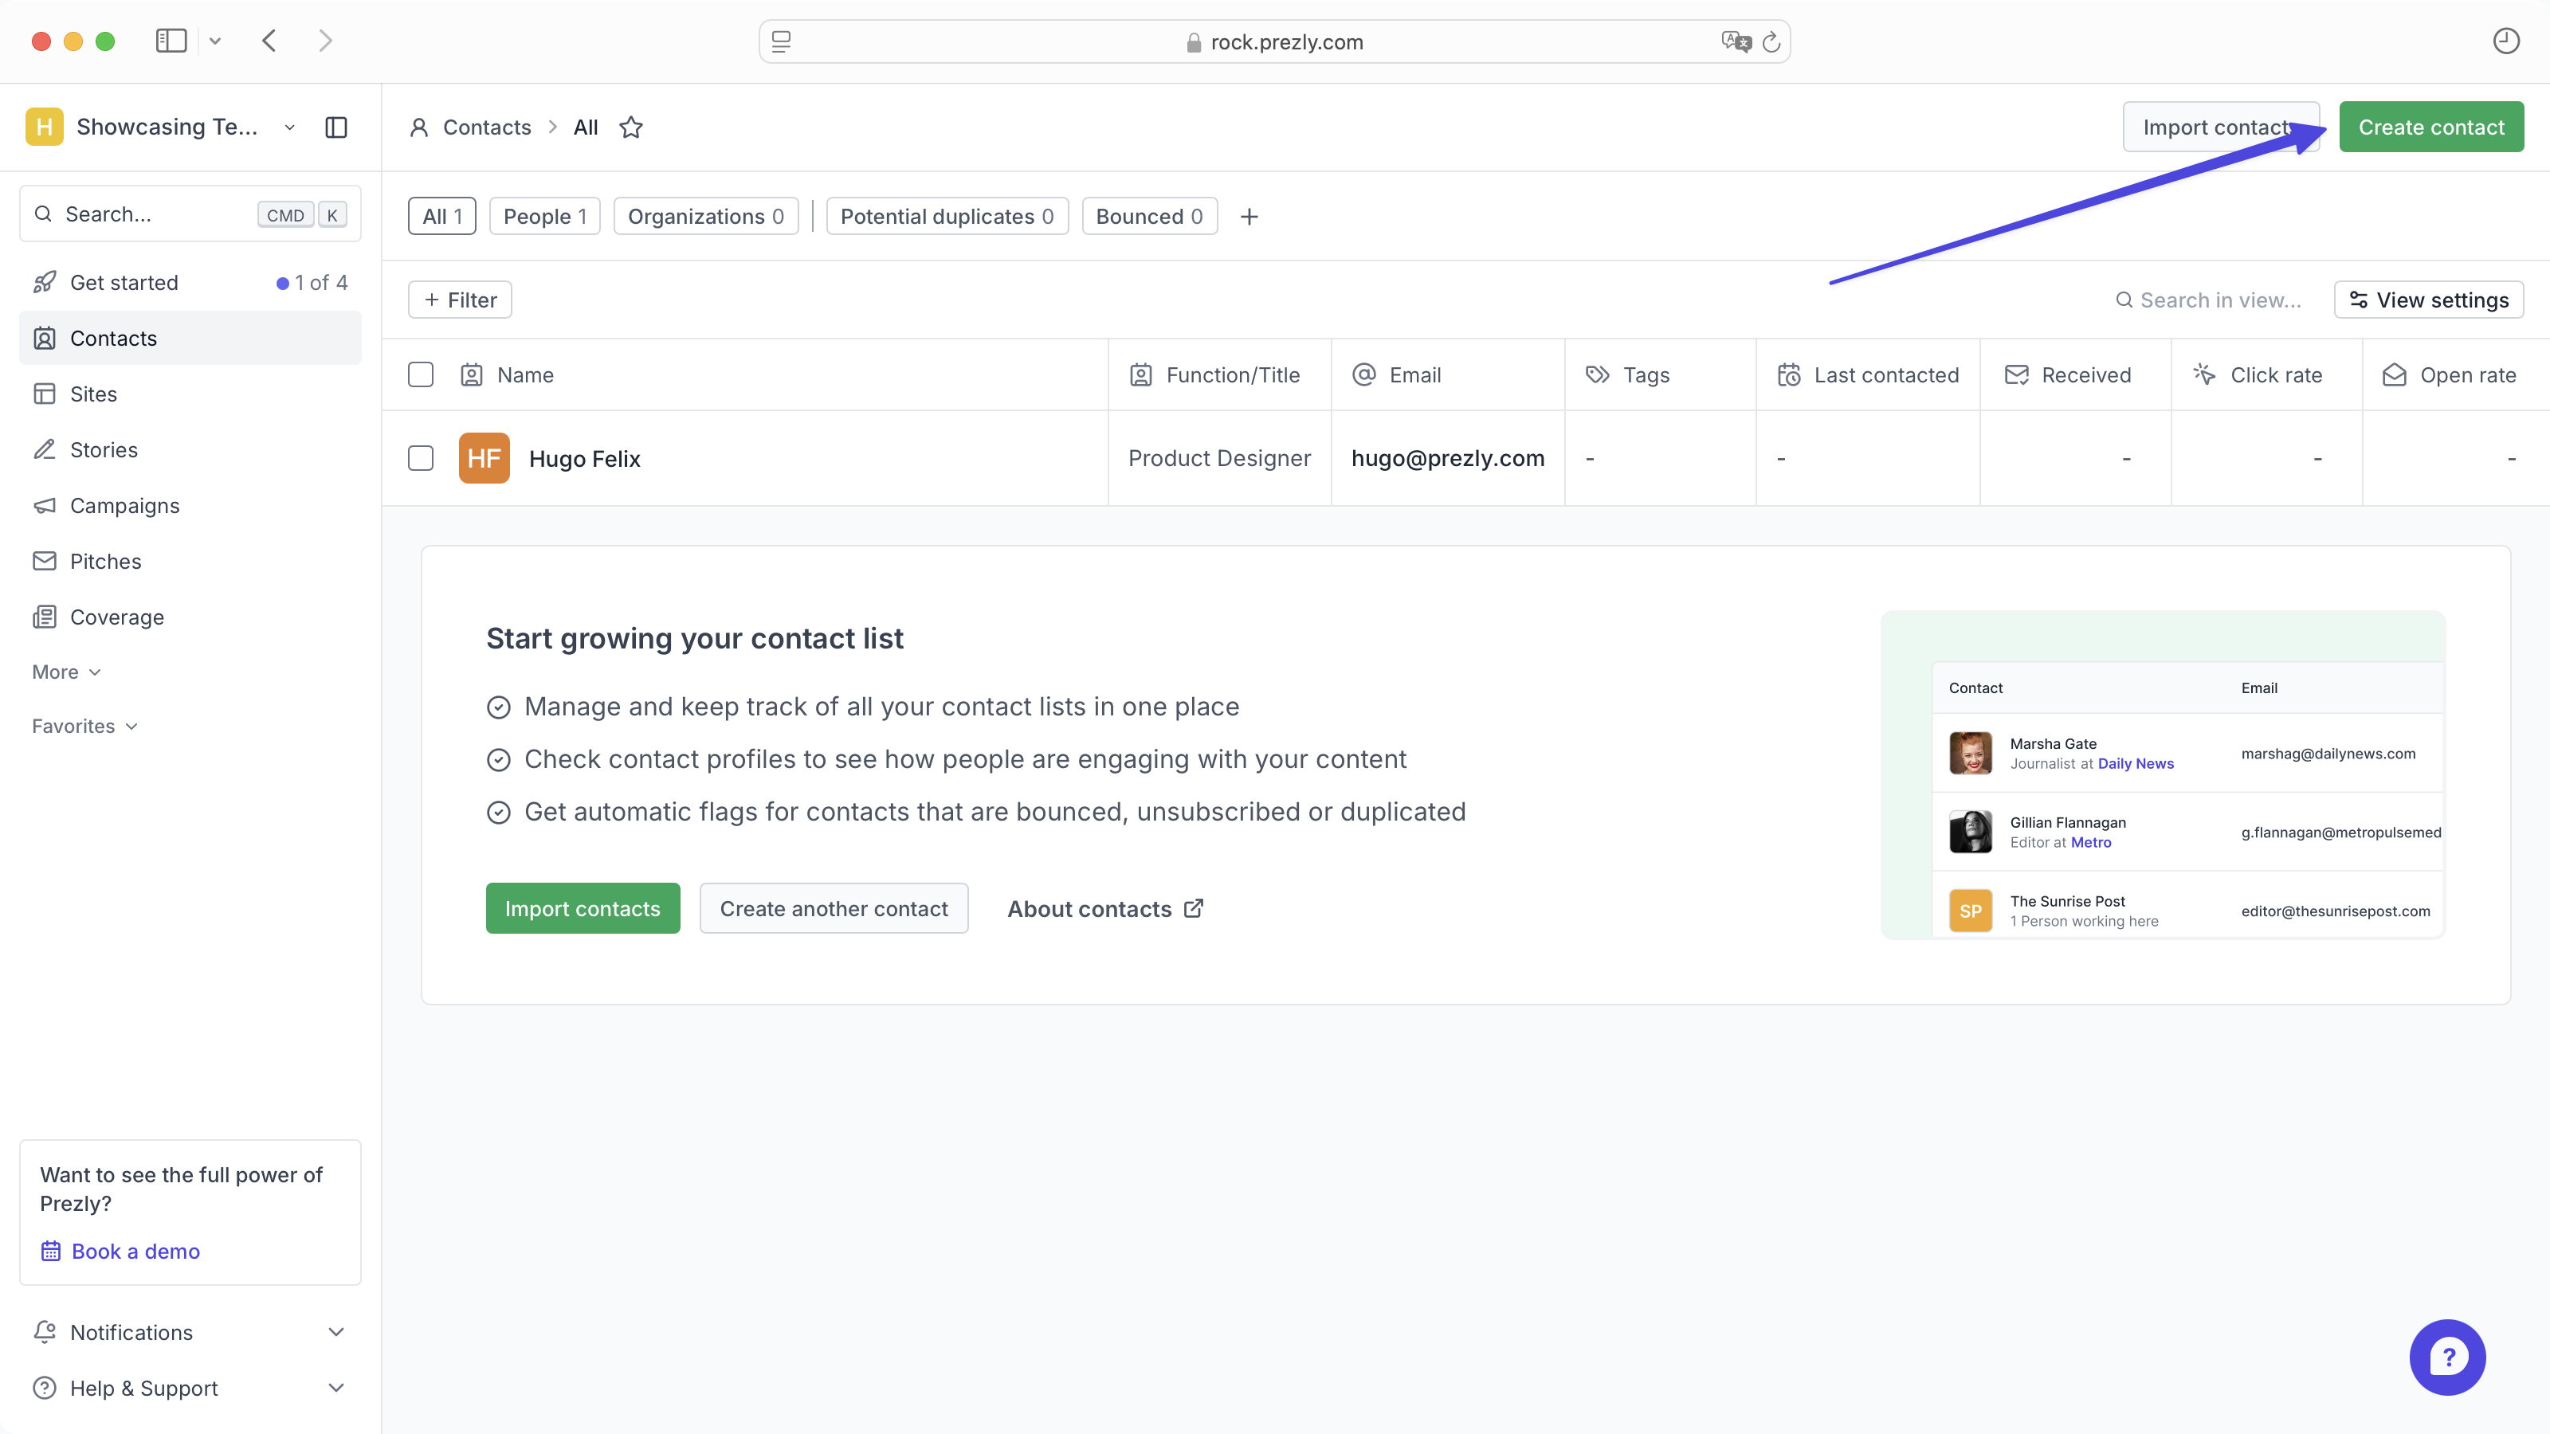This screenshot has width=2550, height=1434.
Task: Open the Showcasing Te... workspace dropdown
Action: [x=289, y=127]
